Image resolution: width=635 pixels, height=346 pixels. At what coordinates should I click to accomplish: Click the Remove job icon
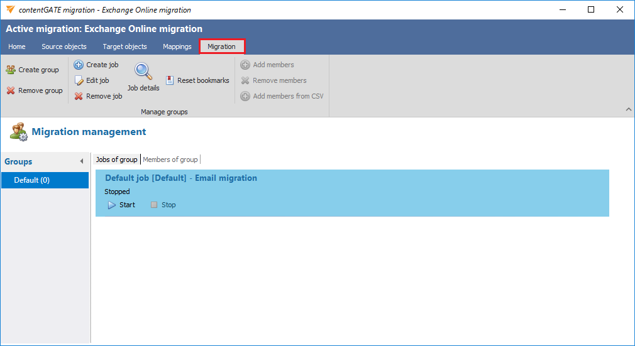(79, 96)
